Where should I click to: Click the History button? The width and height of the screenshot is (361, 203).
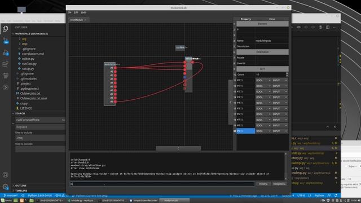tap(263, 184)
